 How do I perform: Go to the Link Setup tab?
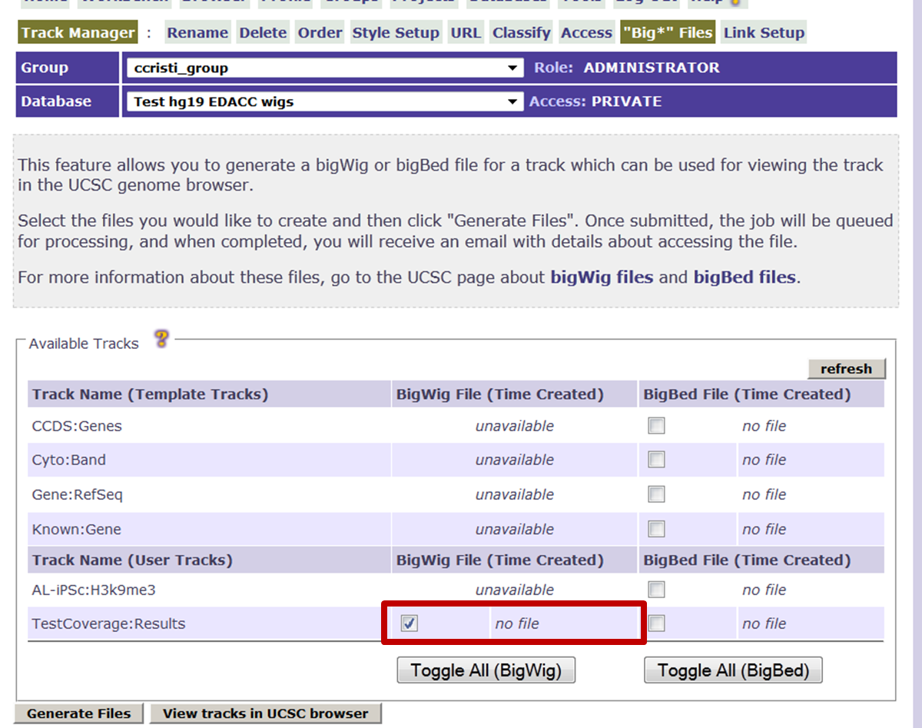pyautogui.click(x=764, y=32)
